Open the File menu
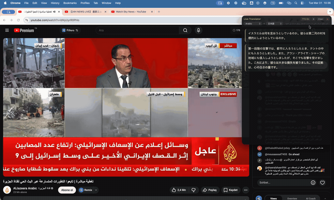 26,3
